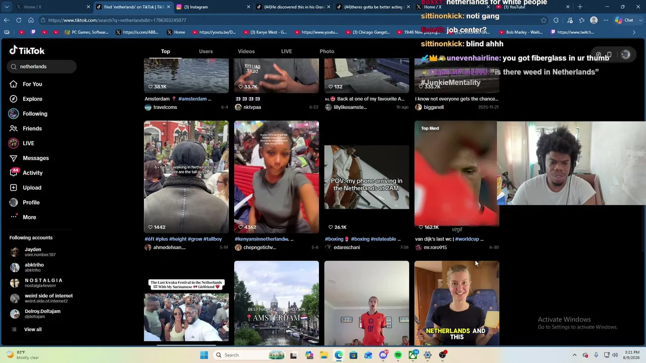The image size is (646, 363).
Task: Open the PC Games bookmark
Action: pos(87,32)
